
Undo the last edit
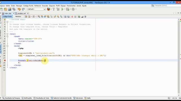tap(19, 9)
